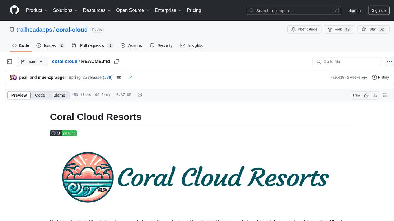
Task: Open pull request #79 link
Action: click(x=108, y=77)
